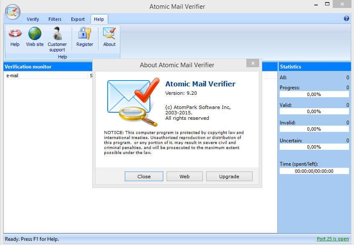
Task: Contact Customer support via ribbon icon
Action: pos(57,40)
